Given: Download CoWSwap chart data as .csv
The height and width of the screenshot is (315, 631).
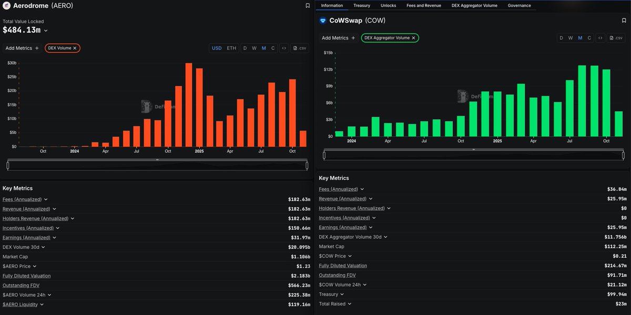Looking at the screenshot, I should tap(616, 38).
